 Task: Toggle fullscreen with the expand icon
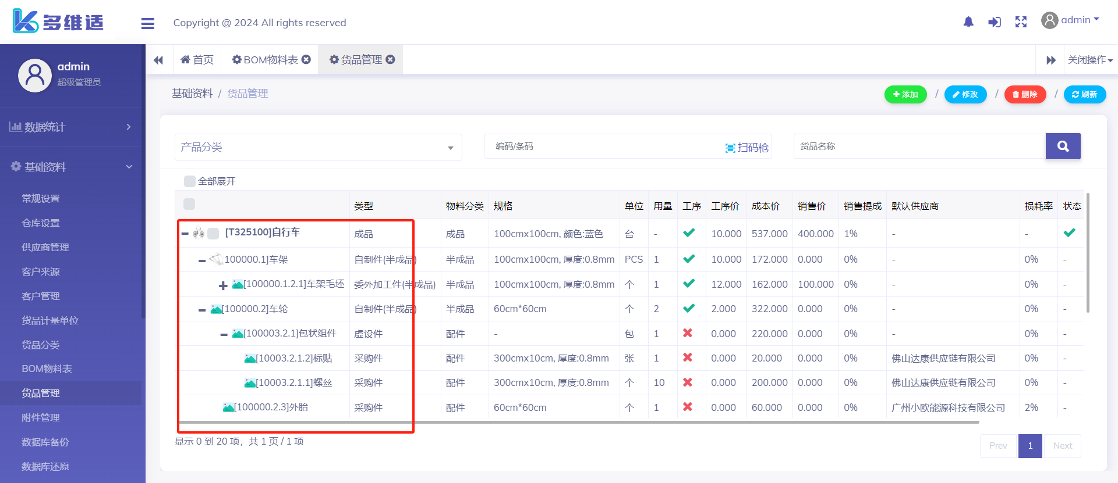[1021, 22]
